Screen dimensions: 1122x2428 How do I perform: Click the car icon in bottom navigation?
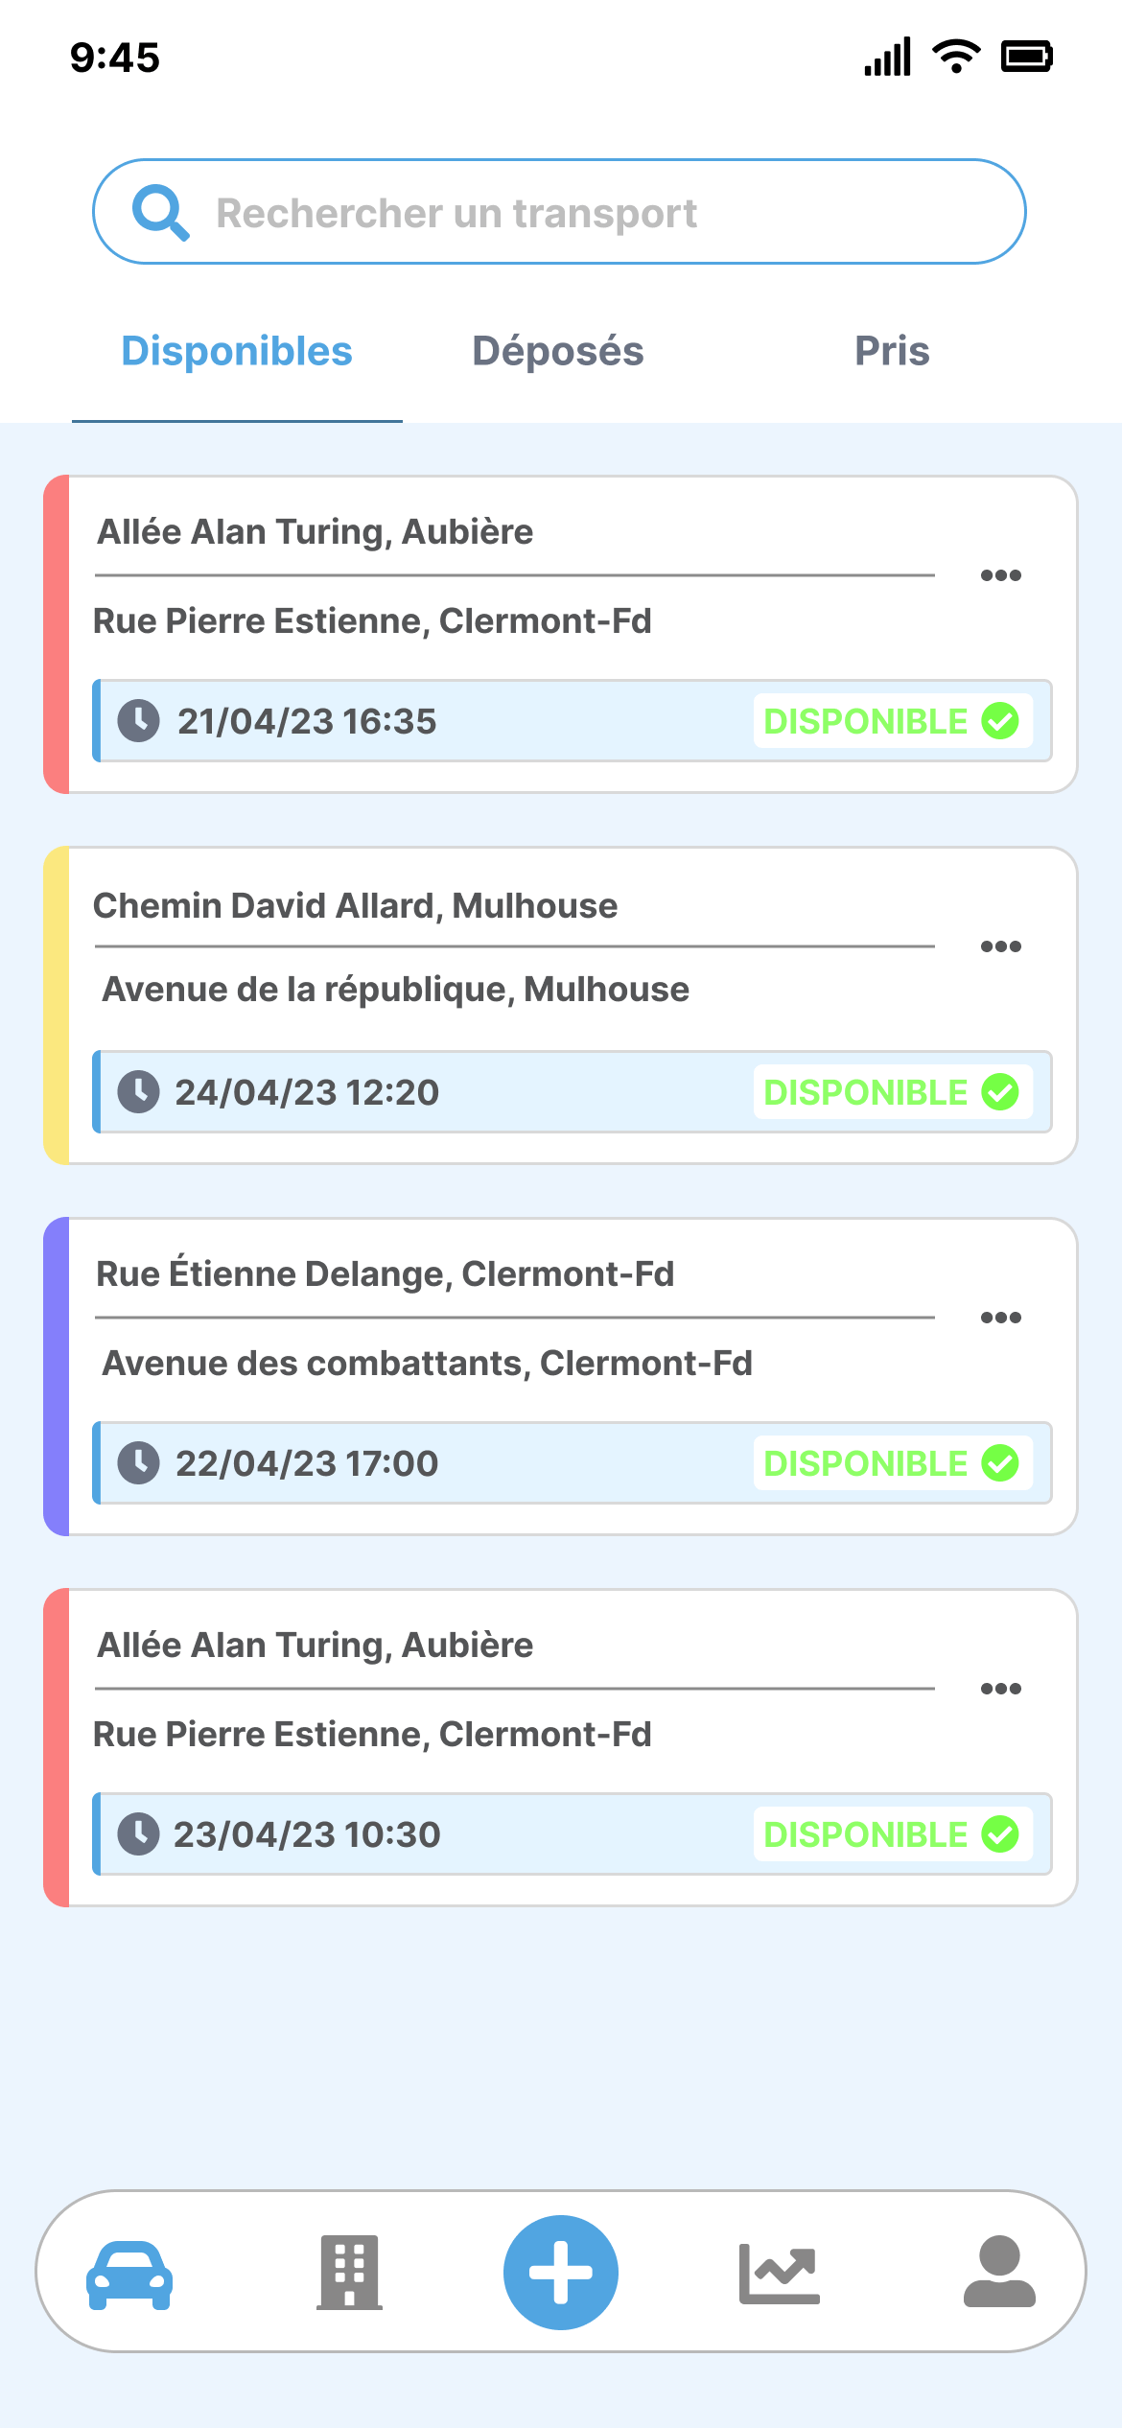pyautogui.click(x=129, y=2275)
